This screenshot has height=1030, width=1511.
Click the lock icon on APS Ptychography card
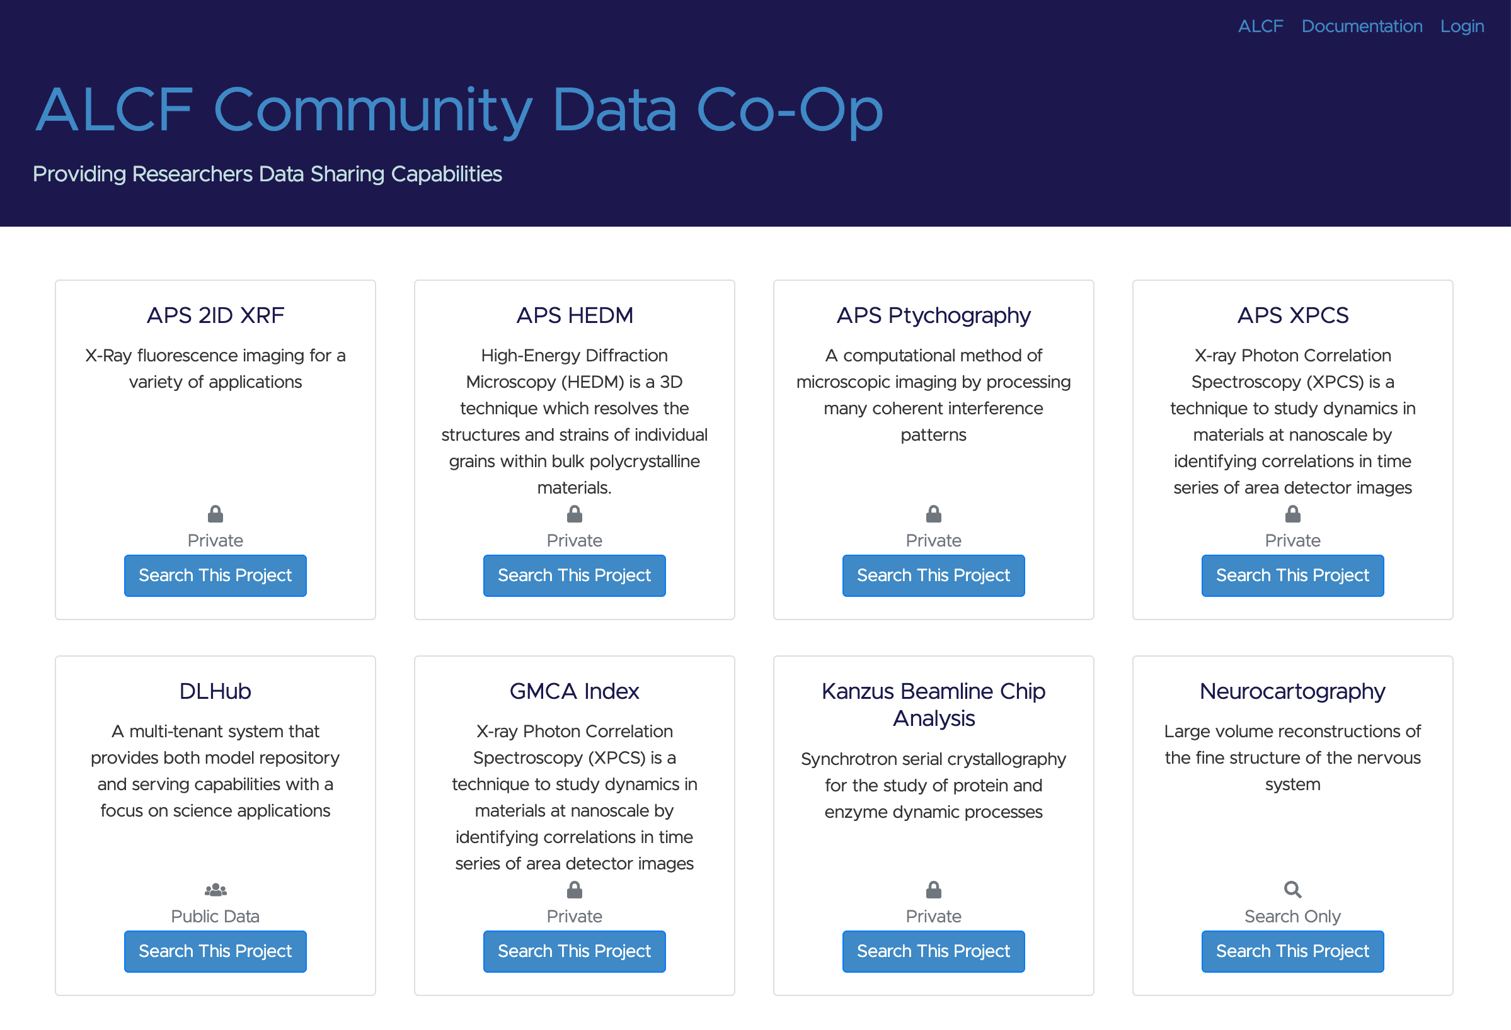[x=933, y=514]
